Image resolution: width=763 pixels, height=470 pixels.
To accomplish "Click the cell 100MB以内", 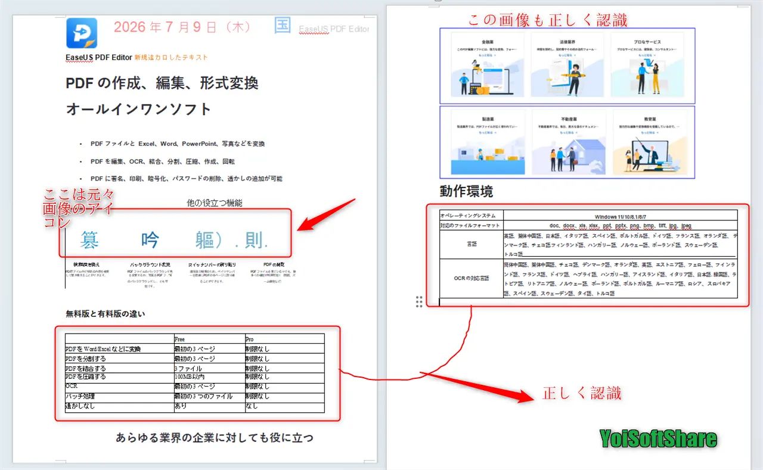I will tap(209, 376).
